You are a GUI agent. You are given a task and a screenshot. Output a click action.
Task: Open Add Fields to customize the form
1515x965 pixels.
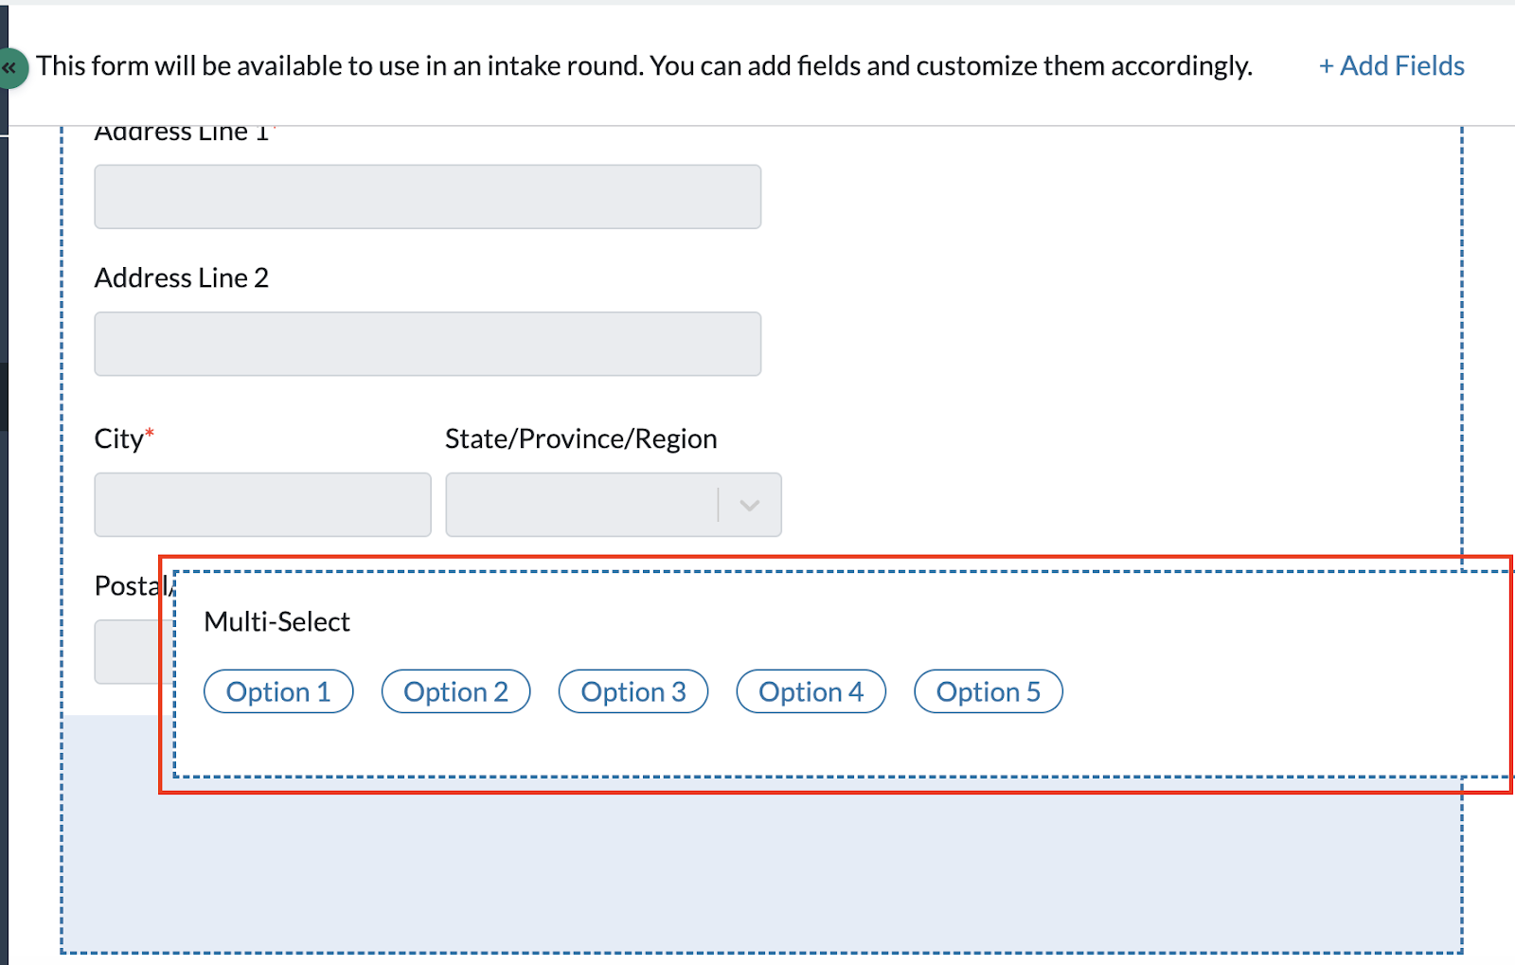click(x=1390, y=65)
